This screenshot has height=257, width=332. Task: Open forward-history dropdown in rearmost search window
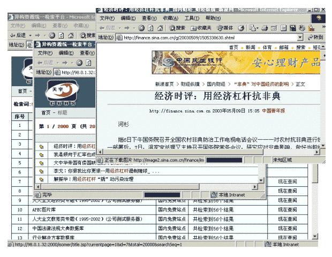click(x=44, y=35)
